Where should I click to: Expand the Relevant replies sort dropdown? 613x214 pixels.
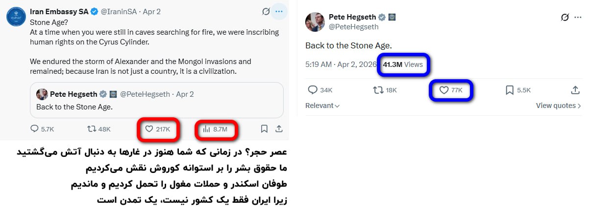(x=322, y=106)
